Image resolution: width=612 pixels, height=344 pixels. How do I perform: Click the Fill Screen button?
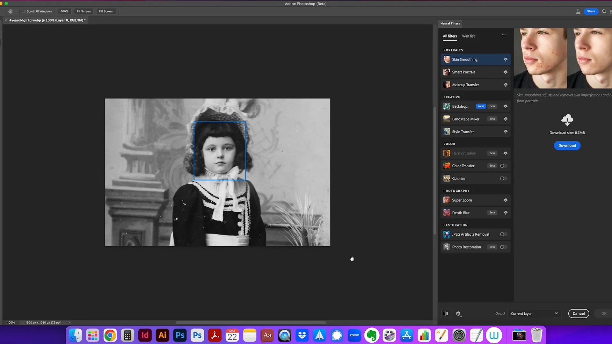click(106, 11)
